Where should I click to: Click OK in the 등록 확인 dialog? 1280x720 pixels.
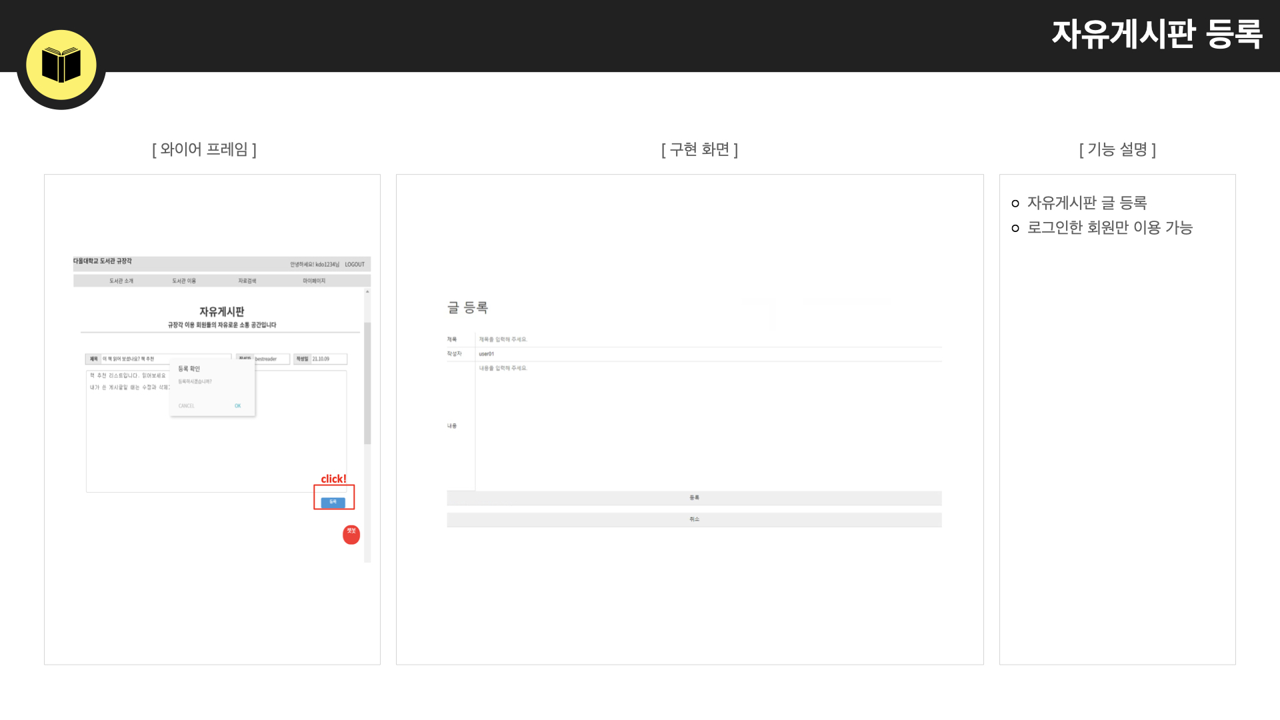[x=238, y=406]
